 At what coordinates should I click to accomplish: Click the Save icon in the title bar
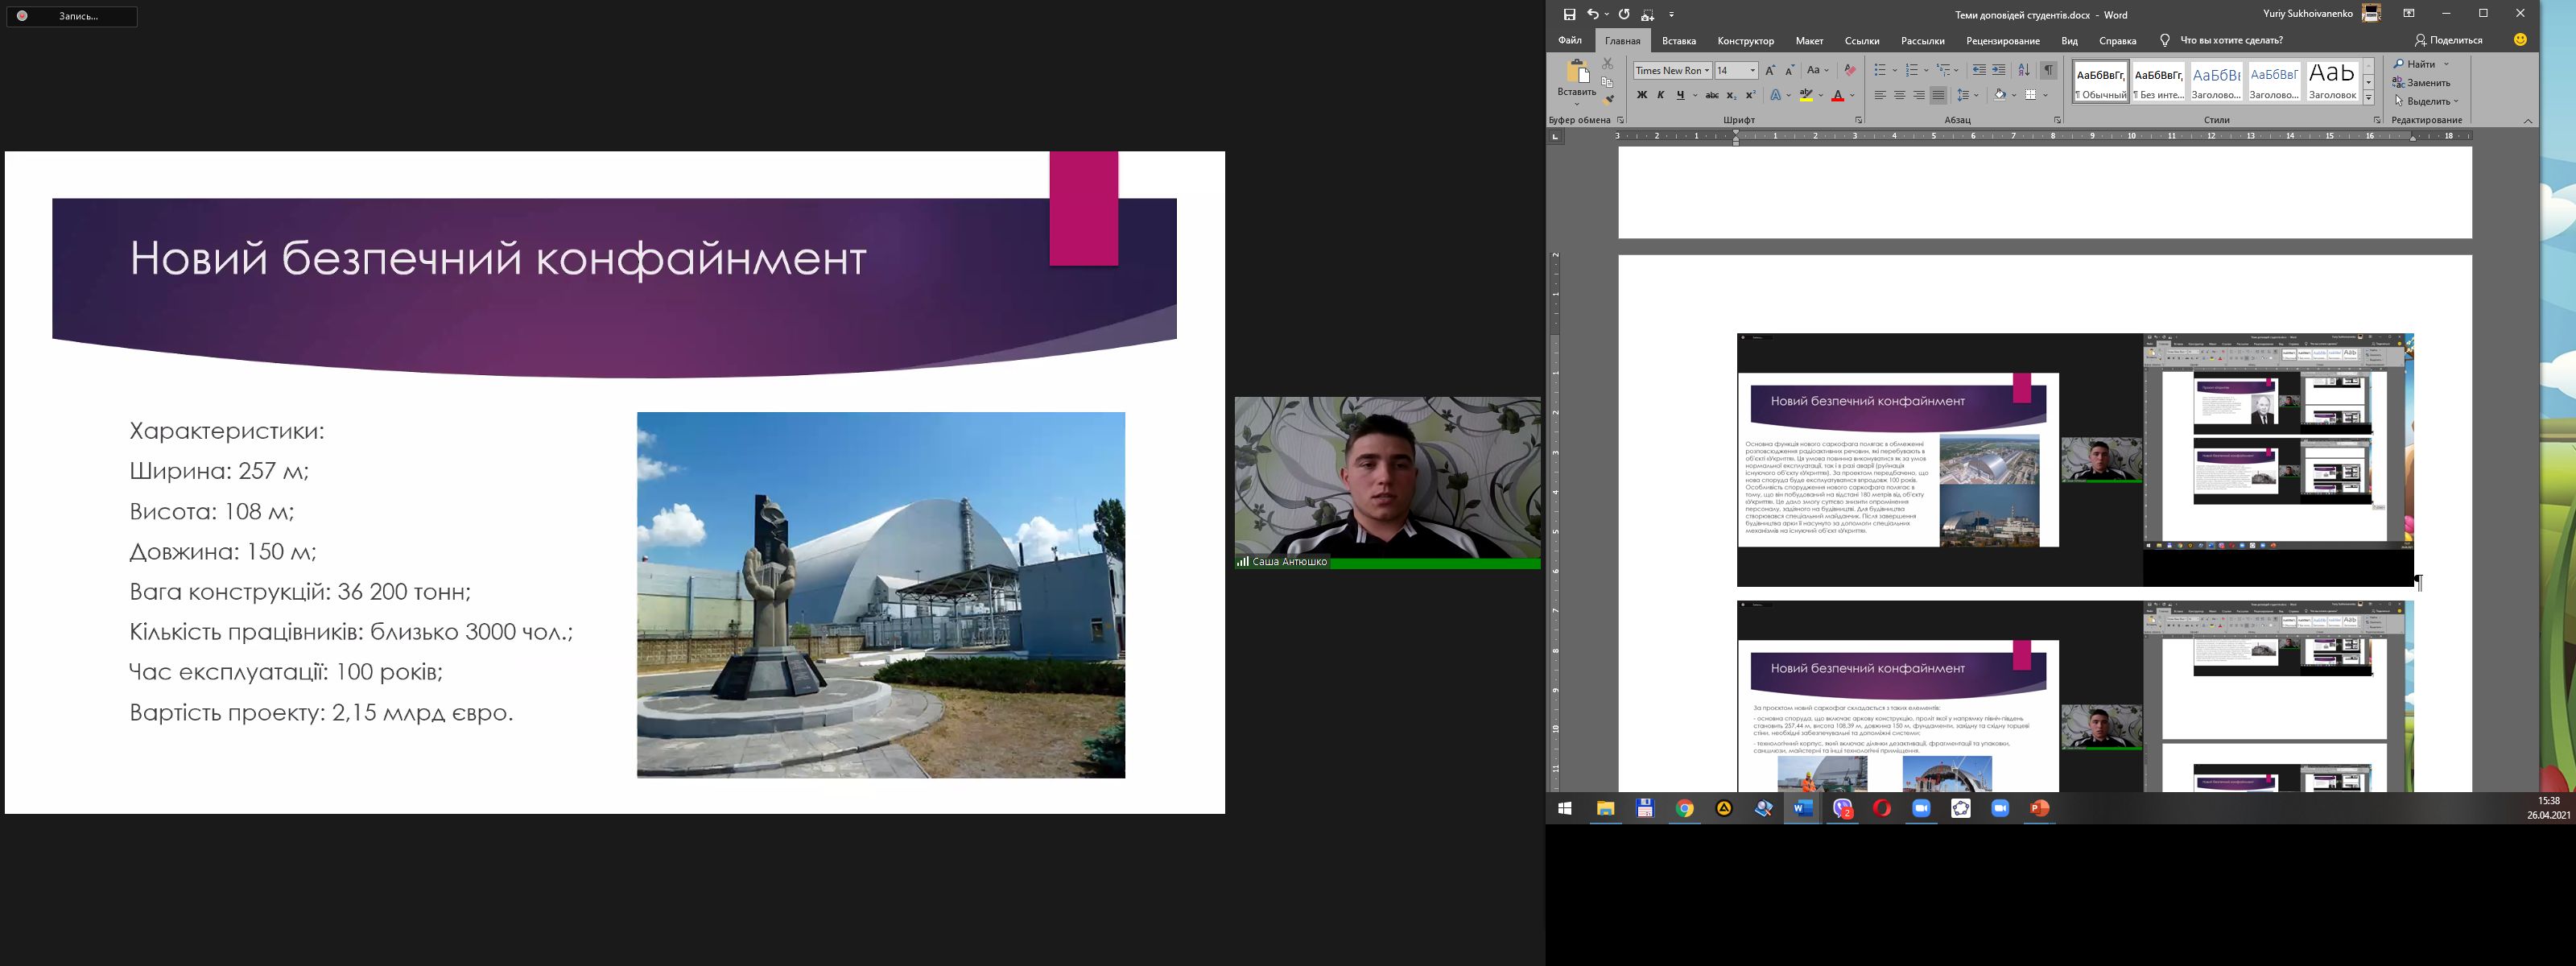pos(1569,14)
